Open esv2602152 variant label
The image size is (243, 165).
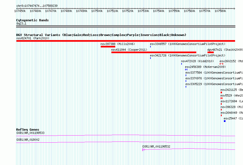[231, 61]
